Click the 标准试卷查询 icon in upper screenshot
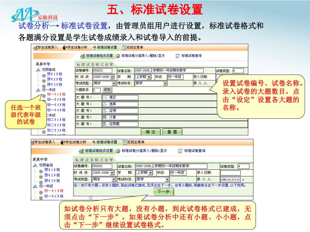 (177, 56)
